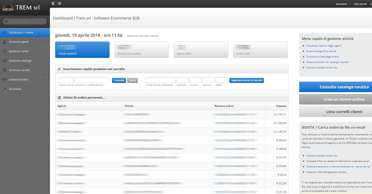Click the gray check button

(x=132, y=80)
